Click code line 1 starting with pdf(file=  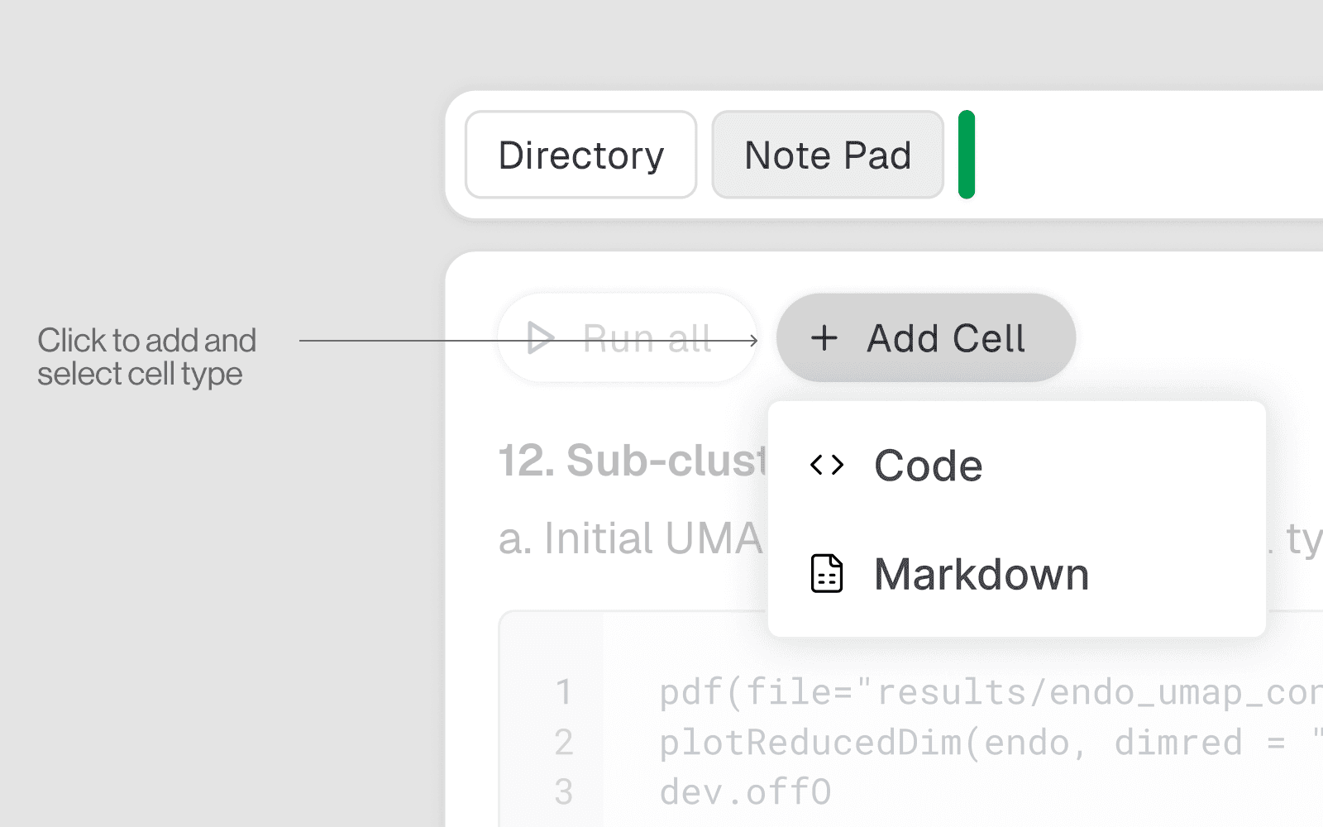click(991, 692)
